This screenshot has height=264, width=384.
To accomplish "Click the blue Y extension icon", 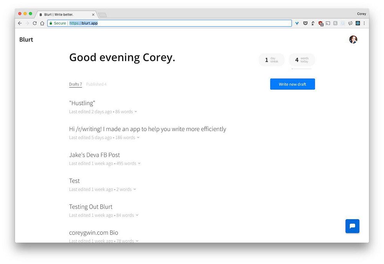I will (297, 23).
